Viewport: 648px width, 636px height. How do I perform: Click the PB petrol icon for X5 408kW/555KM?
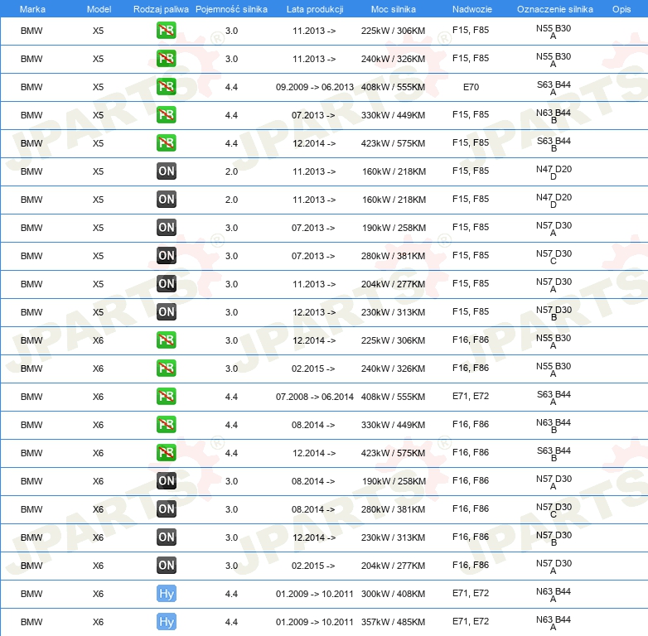pos(167,87)
